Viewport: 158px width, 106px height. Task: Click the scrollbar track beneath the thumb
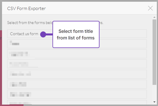point(154,93)
